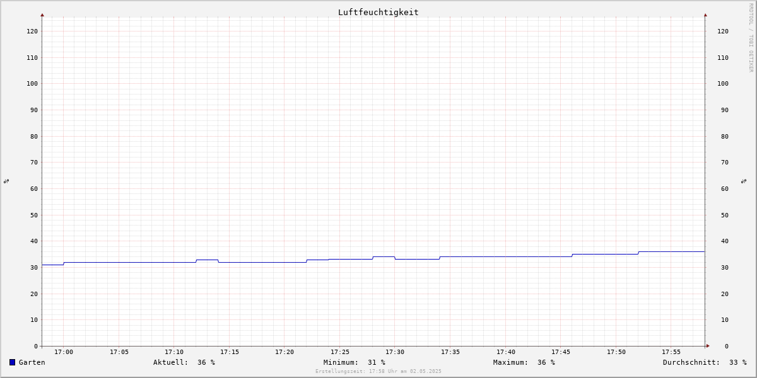Click the 17:40 time axis label
This screenshot has width=757, height=378.
tap(506, 352)
